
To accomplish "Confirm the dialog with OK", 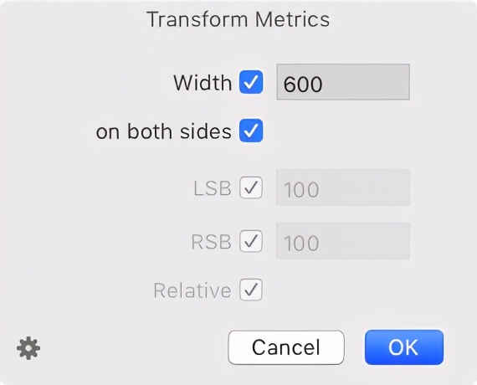I will 404,347.
